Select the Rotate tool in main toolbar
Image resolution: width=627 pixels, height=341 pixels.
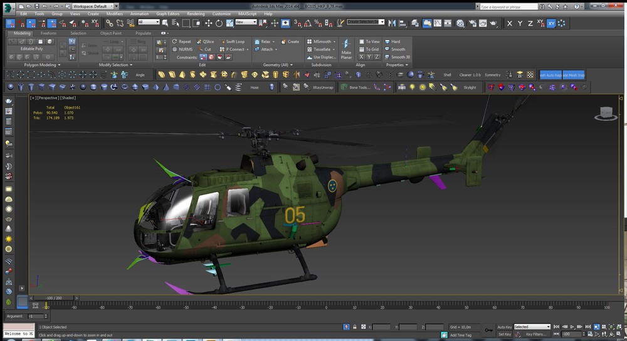click(219, 23)
